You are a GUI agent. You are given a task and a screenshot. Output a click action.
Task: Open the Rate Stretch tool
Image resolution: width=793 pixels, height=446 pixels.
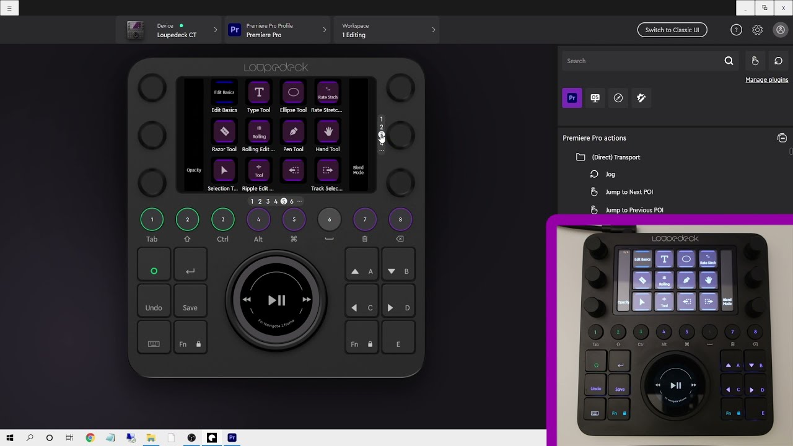click(327, 93)
